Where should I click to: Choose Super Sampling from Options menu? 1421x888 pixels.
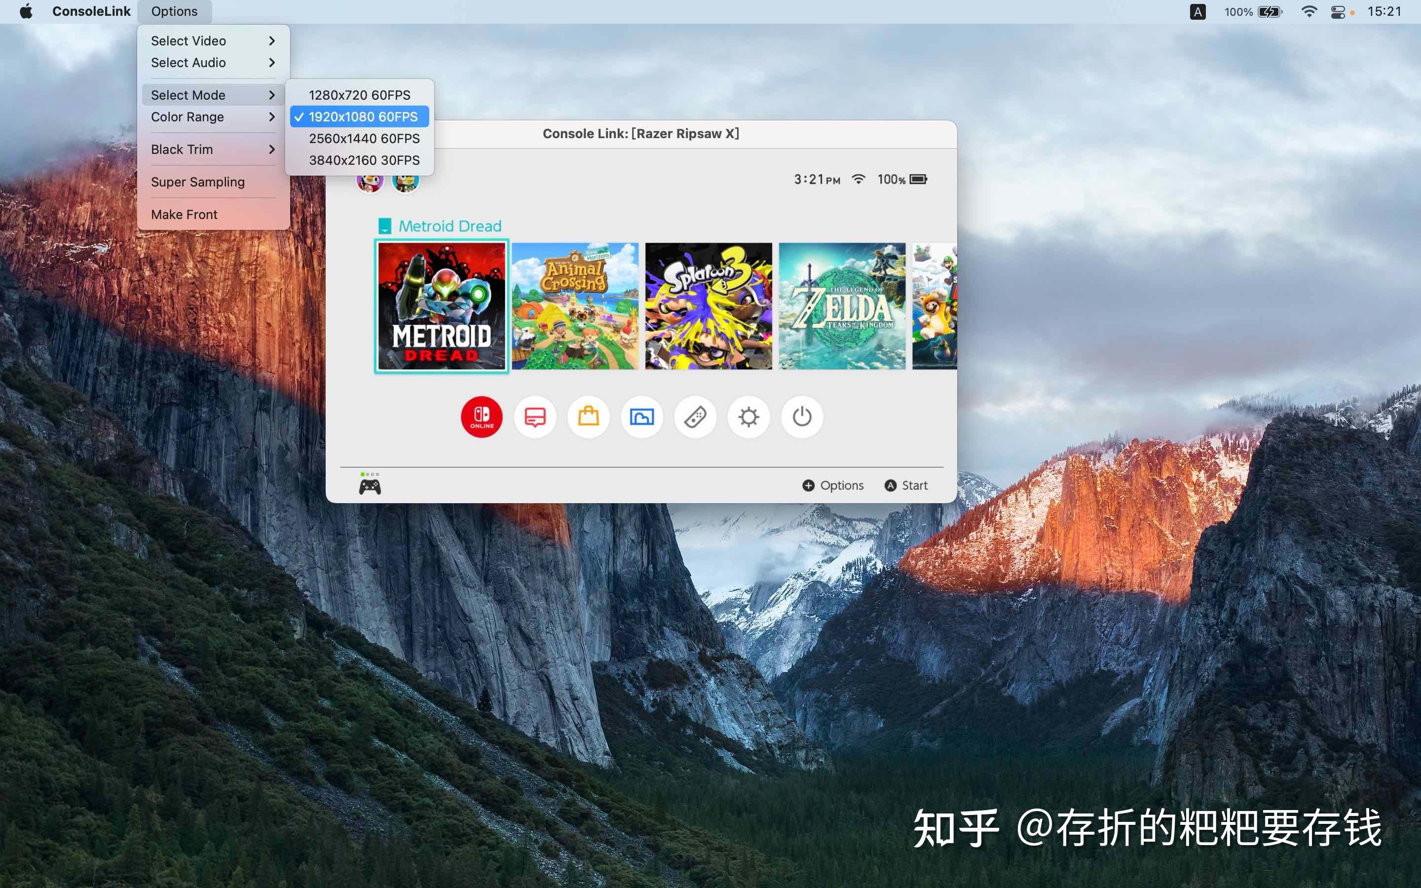pos(198,182)
